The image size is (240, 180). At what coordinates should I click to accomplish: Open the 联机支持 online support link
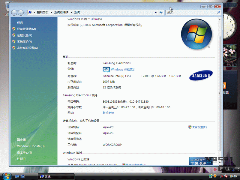[x=108, y=113]
